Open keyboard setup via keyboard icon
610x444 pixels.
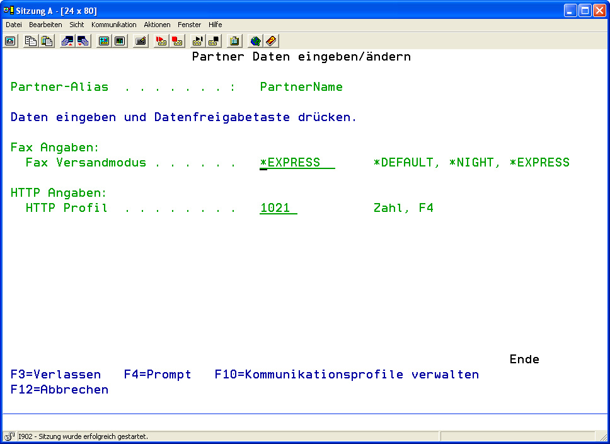(x=141, y=41)
